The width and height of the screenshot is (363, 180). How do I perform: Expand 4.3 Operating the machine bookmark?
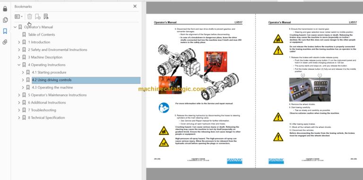pyautogui.click(x=23, y=88)
